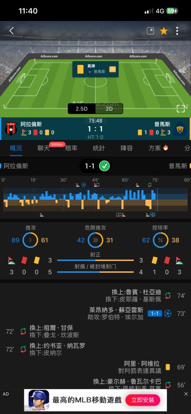Toggle the favorite star icon
The image size is (191, 414).
click(x=164, y=31)
